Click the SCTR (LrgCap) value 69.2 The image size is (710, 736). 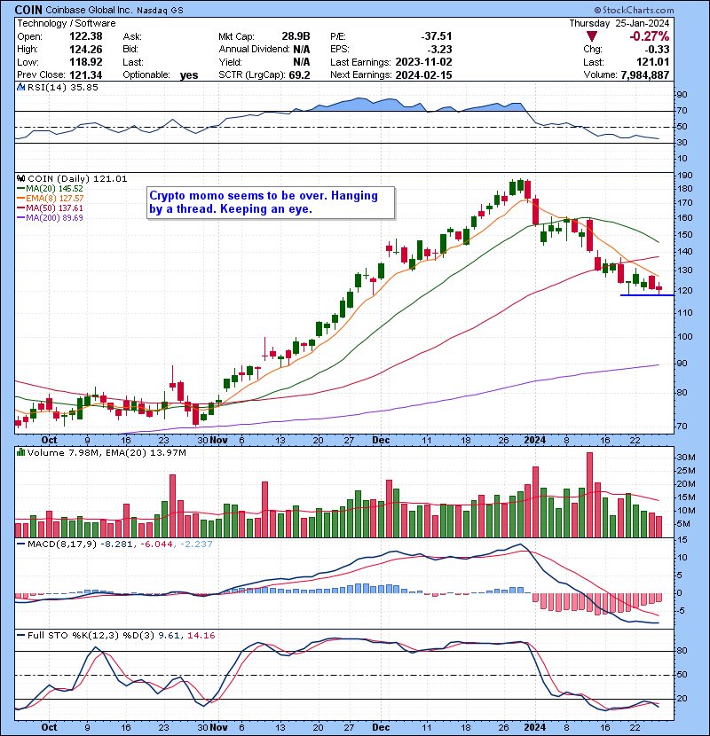point(301,75)
